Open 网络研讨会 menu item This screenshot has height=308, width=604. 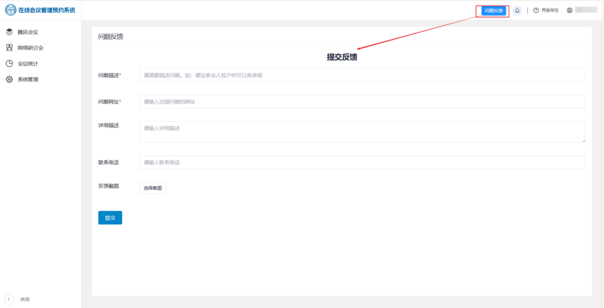point(30,48)
